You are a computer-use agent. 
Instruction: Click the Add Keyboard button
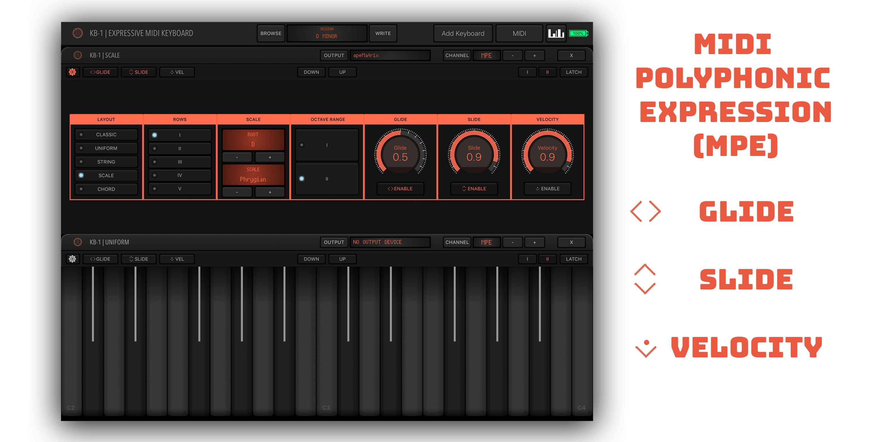click(463, 33)
